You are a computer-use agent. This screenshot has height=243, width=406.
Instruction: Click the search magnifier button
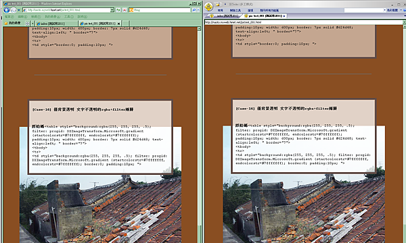[194, 10]
